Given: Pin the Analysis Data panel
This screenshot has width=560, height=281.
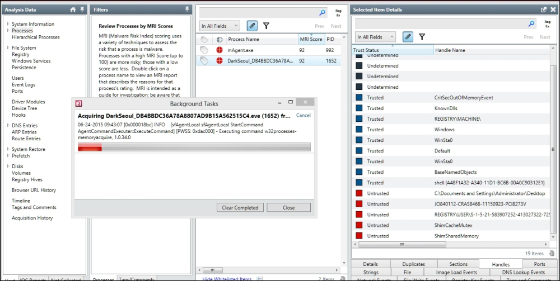Looking at the screenshot, I should [82, 9].
